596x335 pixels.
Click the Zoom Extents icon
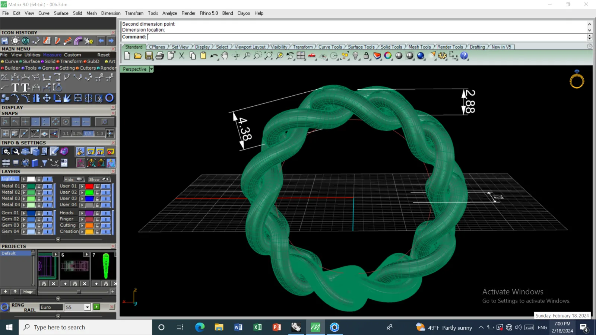click(268, 56)
